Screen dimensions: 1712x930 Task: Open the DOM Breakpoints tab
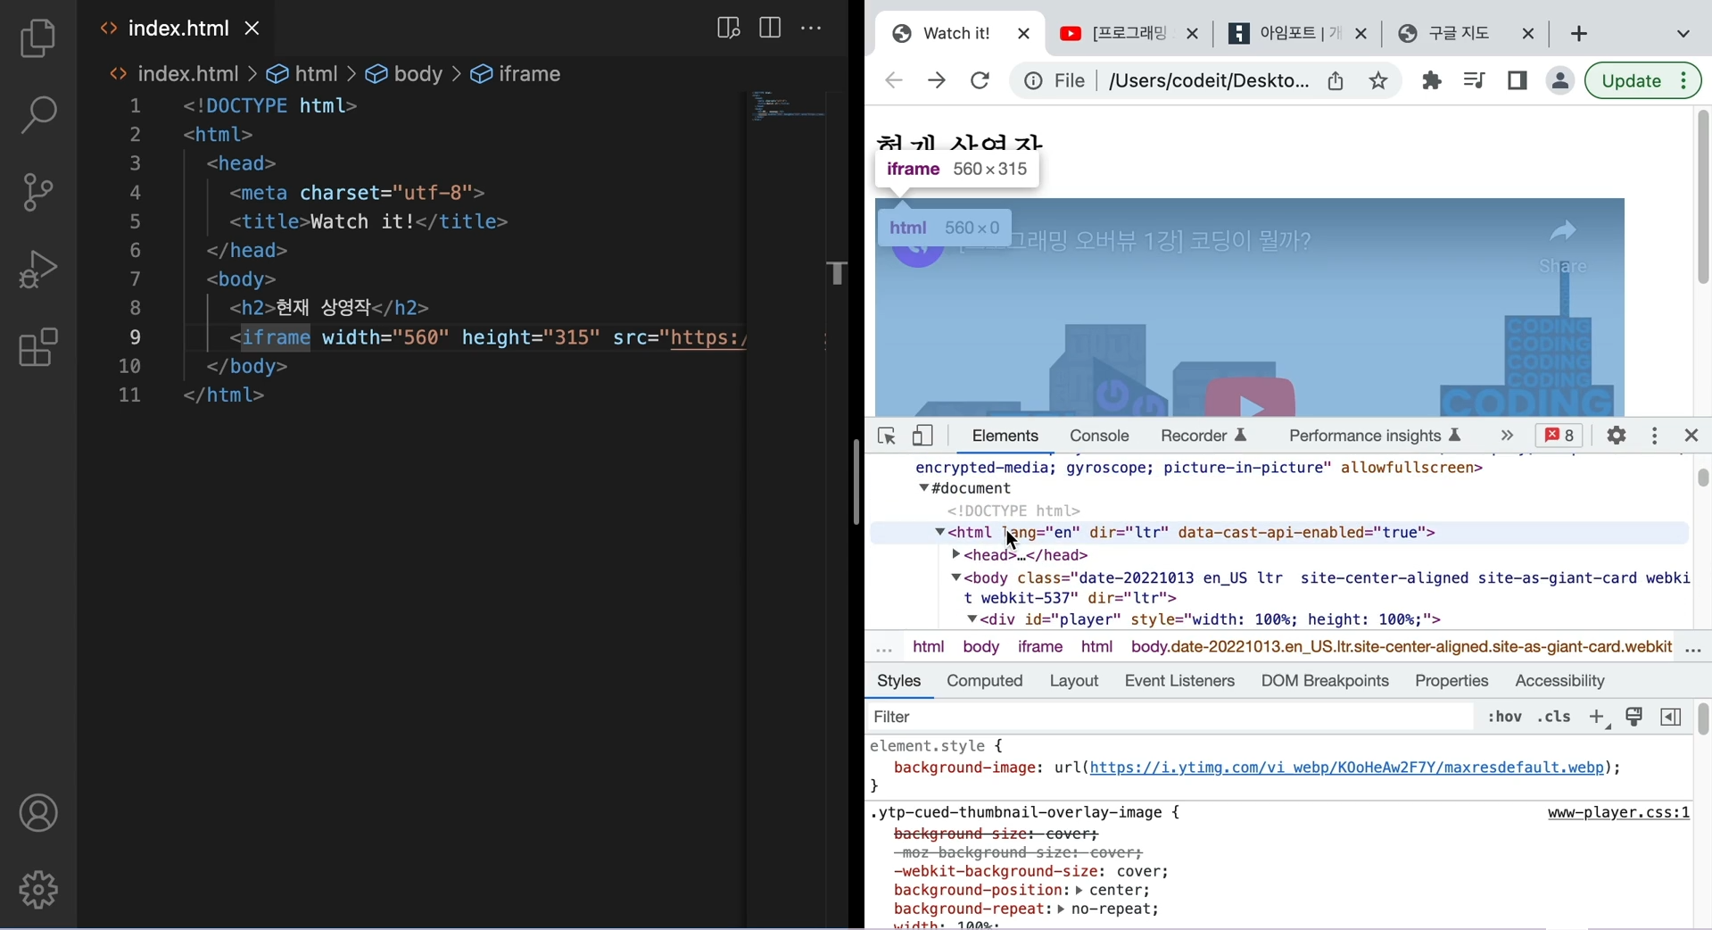1325,681
